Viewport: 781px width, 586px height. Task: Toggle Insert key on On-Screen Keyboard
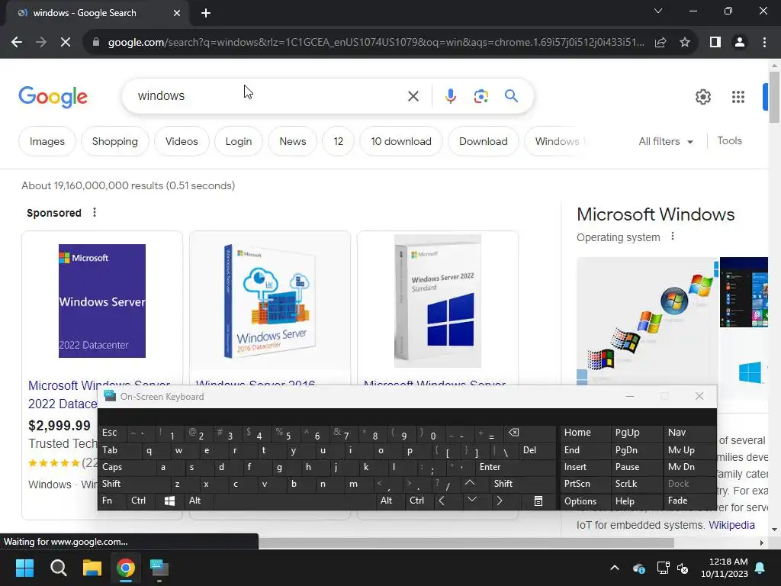[584, 468]
